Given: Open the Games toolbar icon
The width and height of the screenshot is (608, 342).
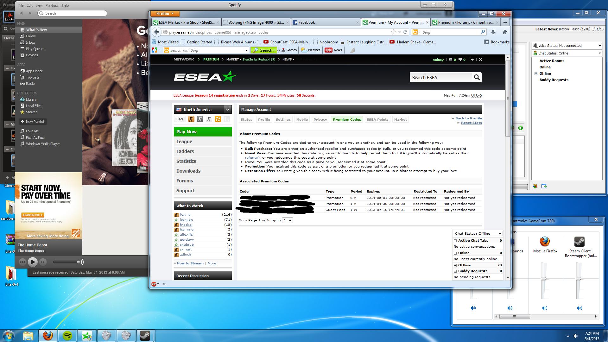Looking at the screenshot, I should [x=289, y=50].
